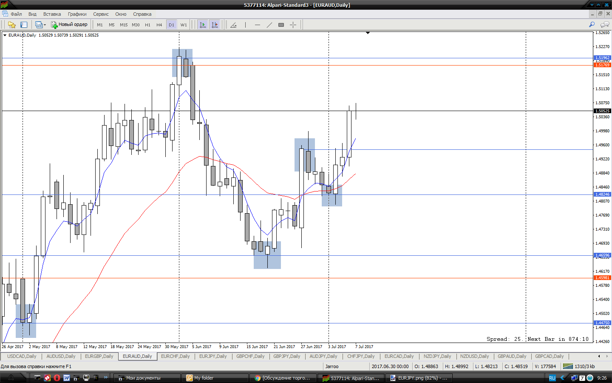The height and width of the screenshot is (383, 612).
Task: Click the Jarroo profile name in the status bar
Action: pos(332,366)
